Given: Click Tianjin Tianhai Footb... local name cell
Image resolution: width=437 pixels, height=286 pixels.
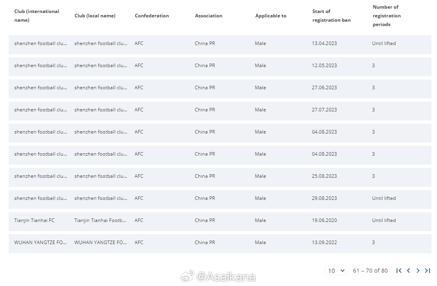Looking at the screenshot, I should tap(100, 220).
